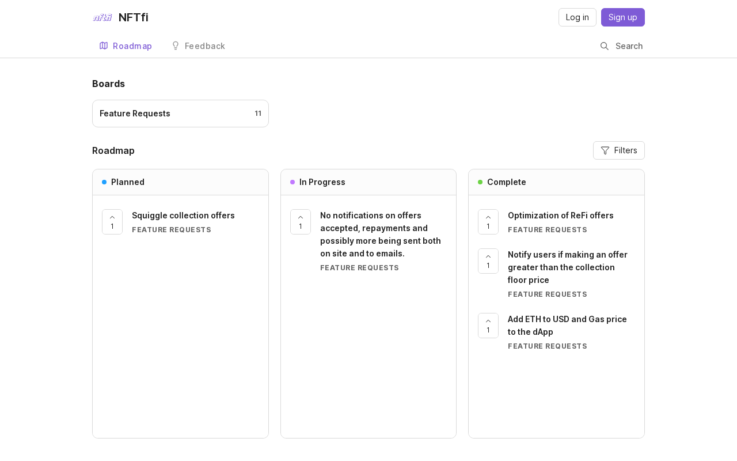Click the NFTfi title text
The width and height of the screenshot is (737, 461).
coord(134,17)
